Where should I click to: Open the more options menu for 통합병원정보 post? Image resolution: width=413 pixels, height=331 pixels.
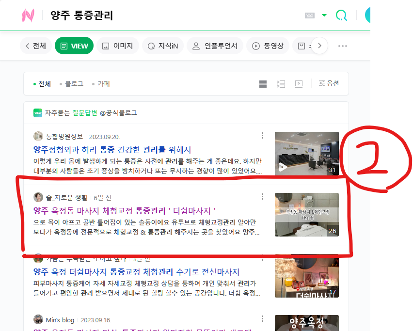(262, 135)
